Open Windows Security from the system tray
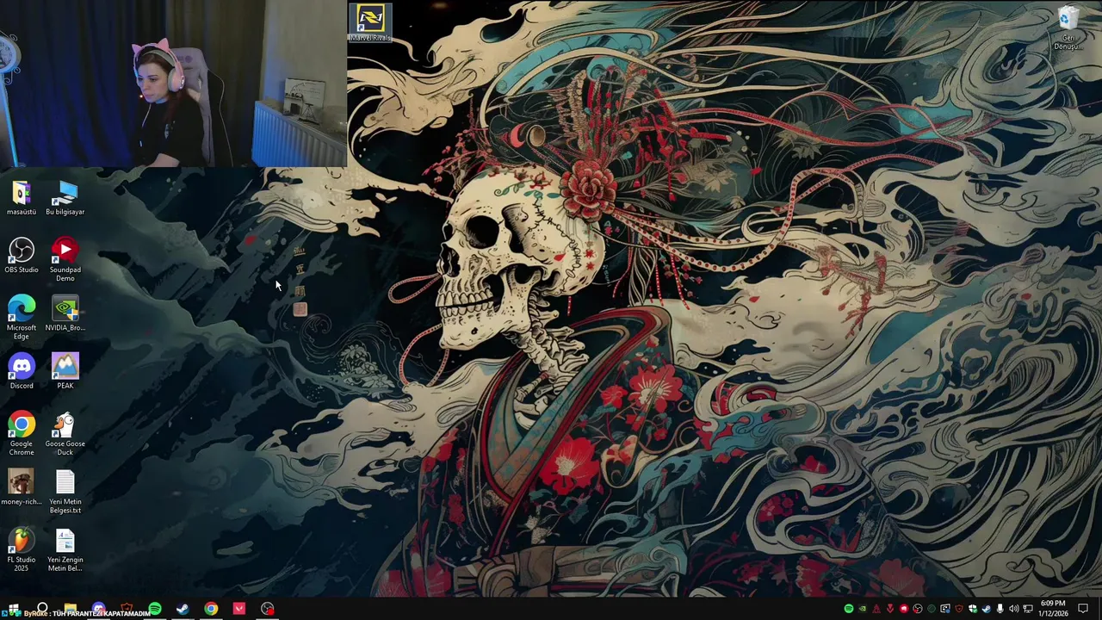The height and width of the screenshot is (620, 1102). (973, 609)
